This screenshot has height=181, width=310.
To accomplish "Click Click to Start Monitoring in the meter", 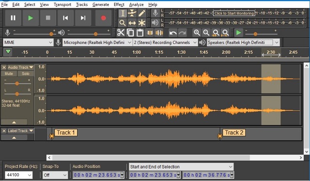I will [234, 13].
